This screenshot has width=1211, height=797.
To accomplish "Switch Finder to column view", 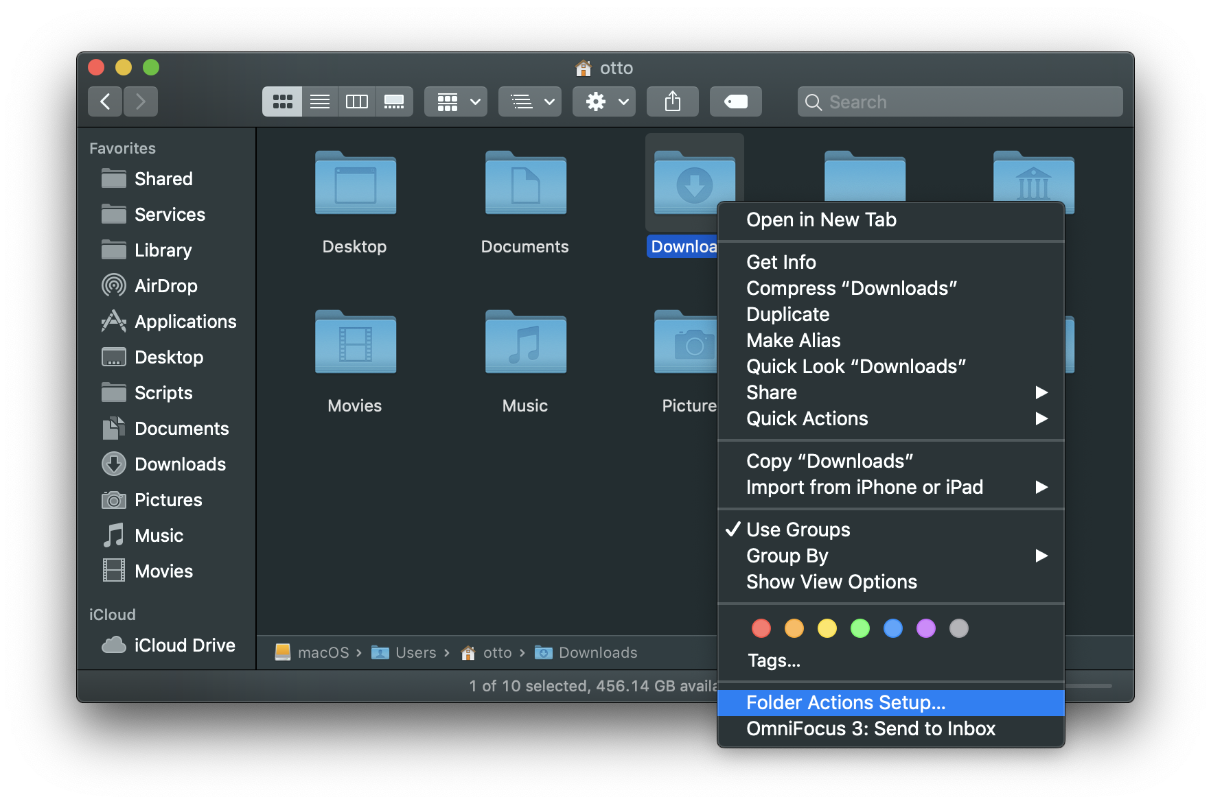I will (x=356, y=101).
